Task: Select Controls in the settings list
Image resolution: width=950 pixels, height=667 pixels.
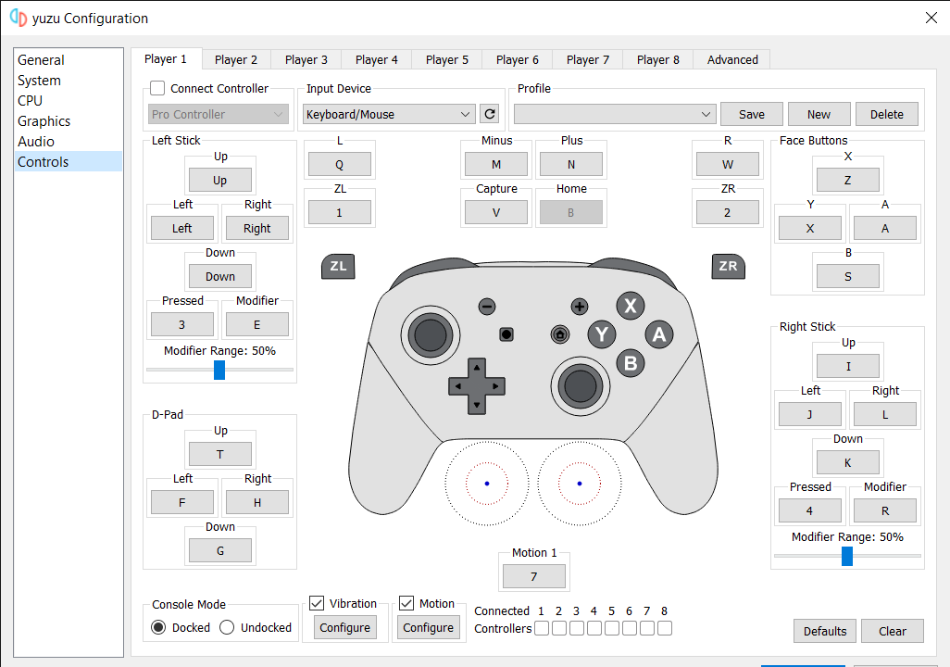Action: pos(68,161)
